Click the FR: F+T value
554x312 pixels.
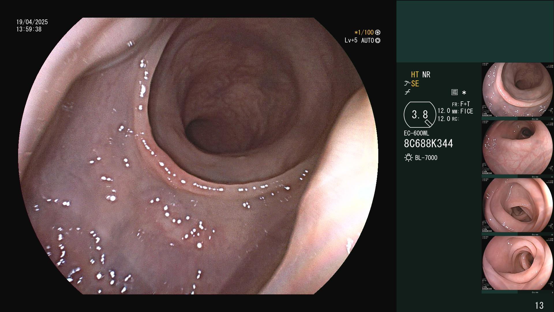(461, 104)
